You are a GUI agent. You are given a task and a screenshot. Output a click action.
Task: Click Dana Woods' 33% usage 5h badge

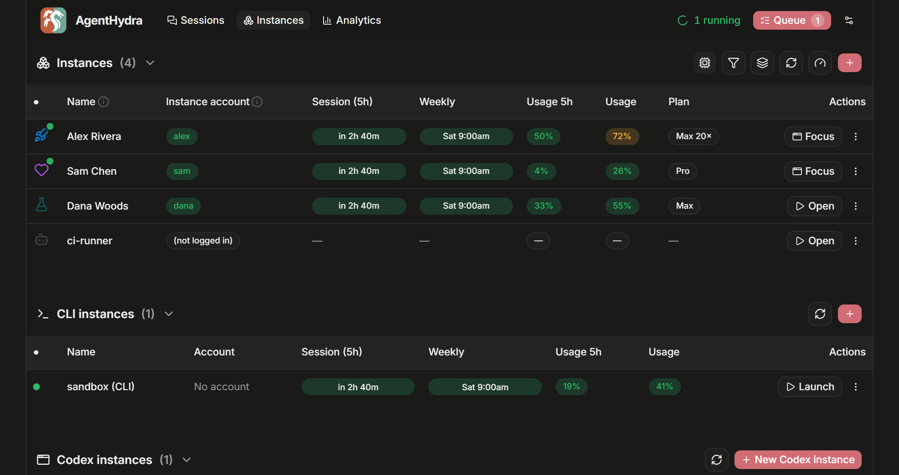point(544,206)
